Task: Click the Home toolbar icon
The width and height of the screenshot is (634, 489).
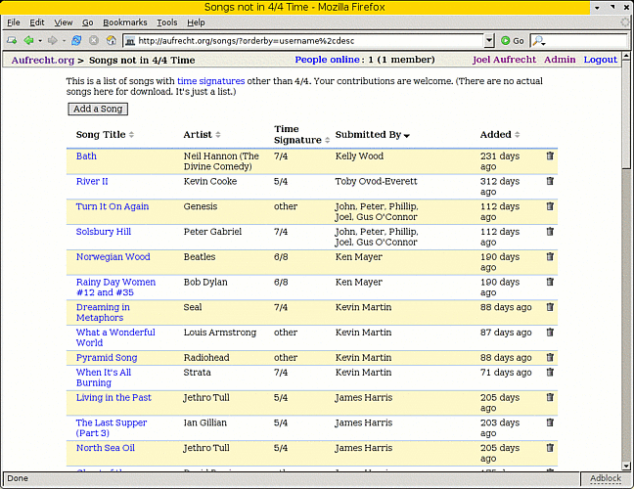Action: [x=112, y=41]
